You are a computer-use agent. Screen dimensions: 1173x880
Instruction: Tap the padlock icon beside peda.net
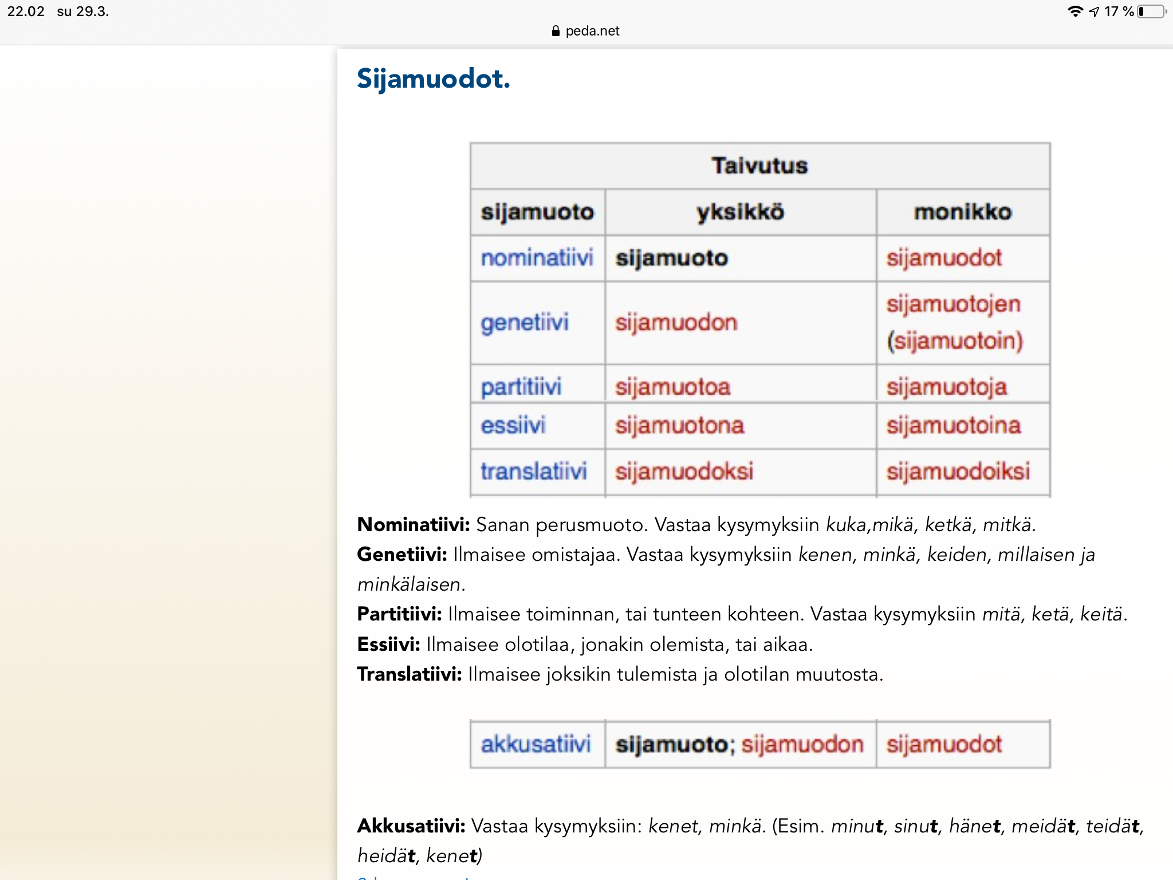point(555,31)
